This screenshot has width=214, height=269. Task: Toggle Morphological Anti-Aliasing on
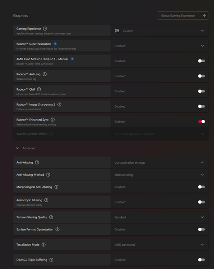201,187
